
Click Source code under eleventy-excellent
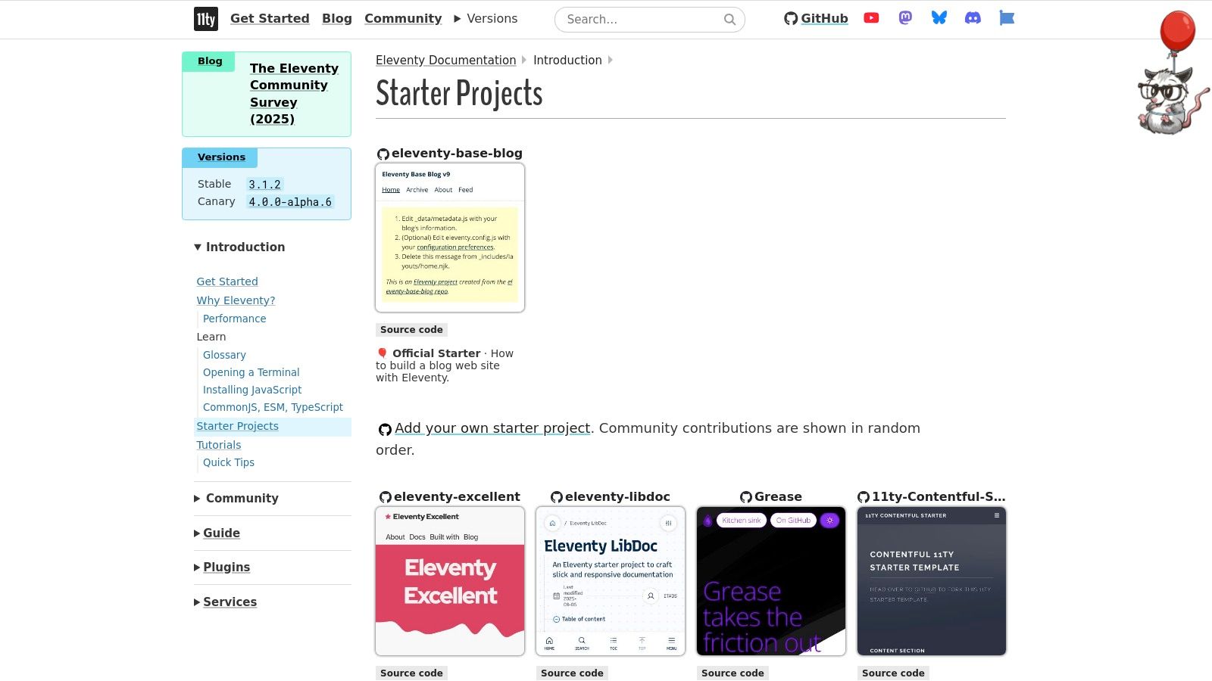(x=411, y=673)
